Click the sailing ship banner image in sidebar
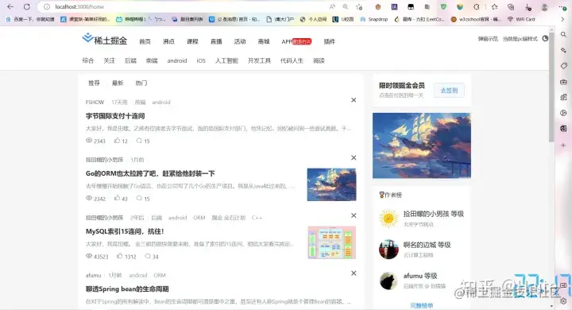 coord(422,145)
